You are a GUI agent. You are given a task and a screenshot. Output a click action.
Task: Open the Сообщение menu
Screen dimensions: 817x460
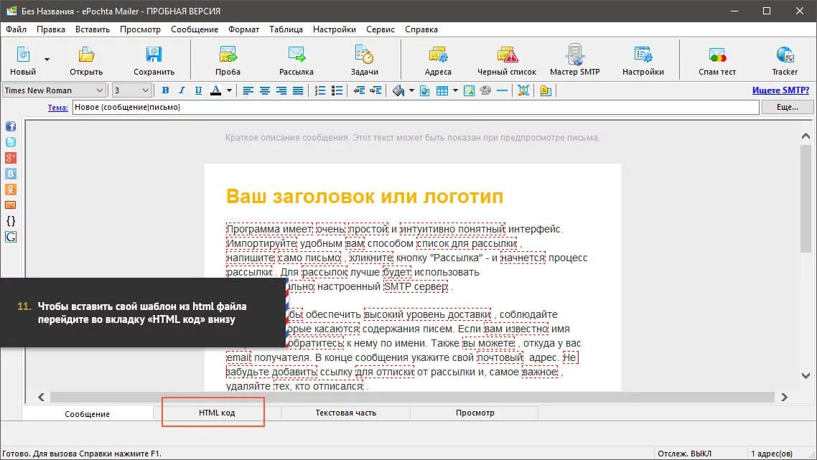[x=195, y=29]
